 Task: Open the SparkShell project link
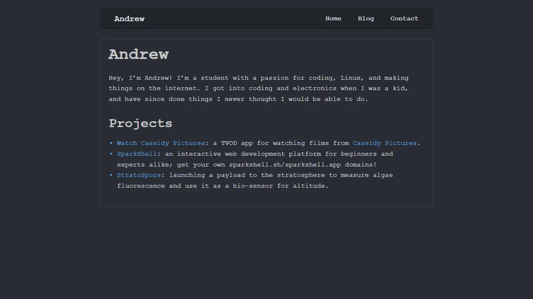tap(137, 154)
